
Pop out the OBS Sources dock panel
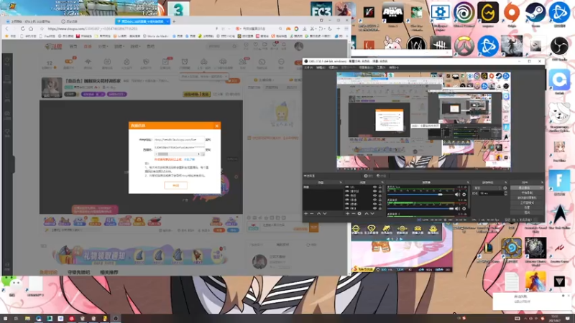click(382, 182)
